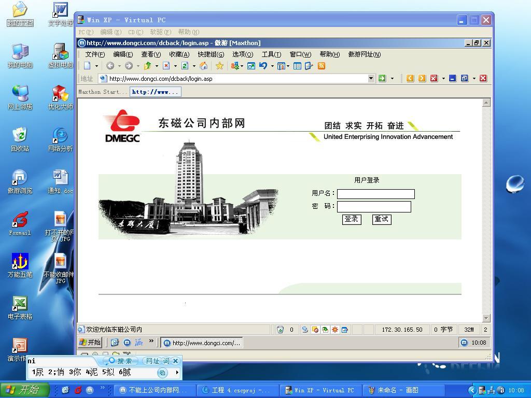Viewport: 531px width, 398px height.
Task: Click the 172.30.165.50 IP in the status bar
Action: tap(402, 330)
